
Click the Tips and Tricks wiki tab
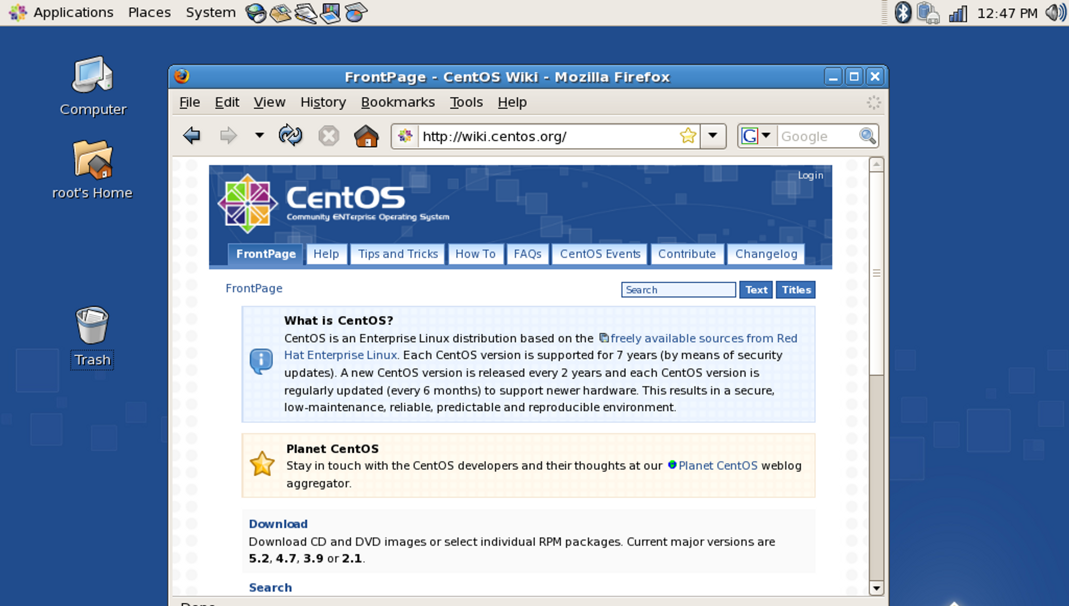[396, 254]
